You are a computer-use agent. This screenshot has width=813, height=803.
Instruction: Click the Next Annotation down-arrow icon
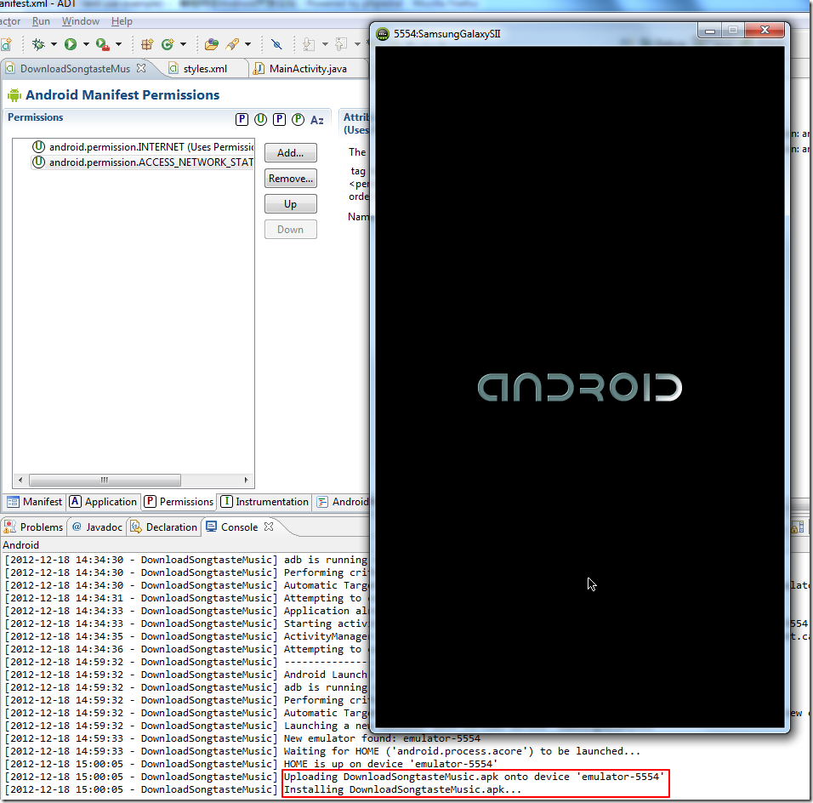(309, 44)
